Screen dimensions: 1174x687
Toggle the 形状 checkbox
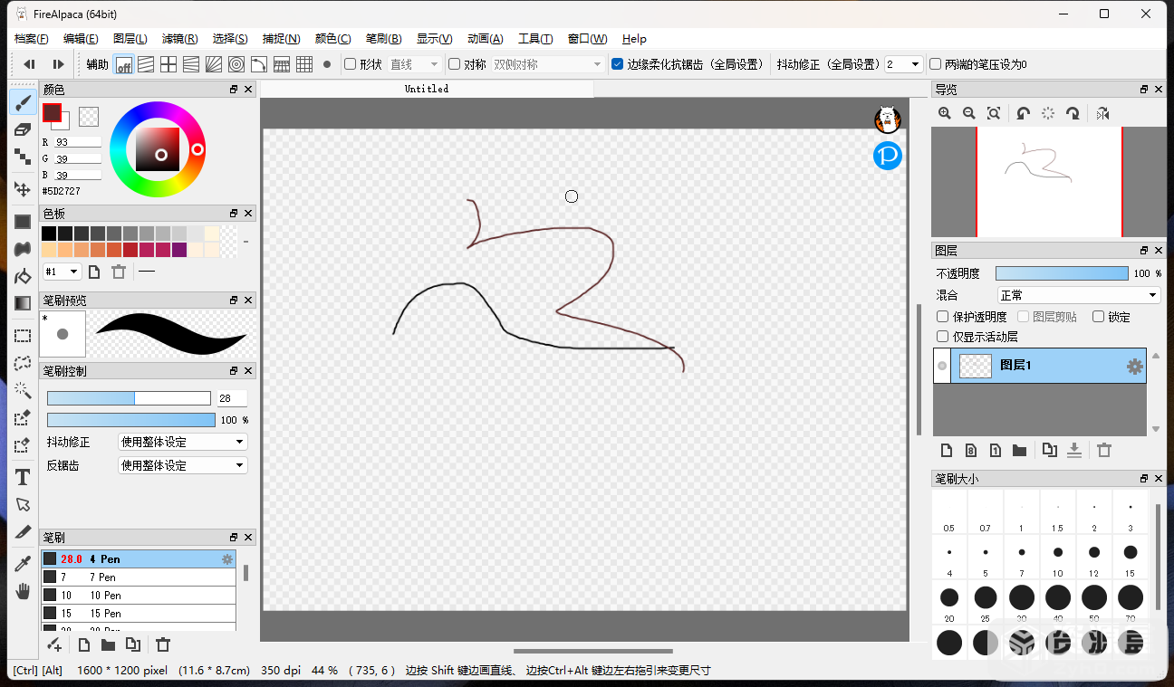point(351,64)
